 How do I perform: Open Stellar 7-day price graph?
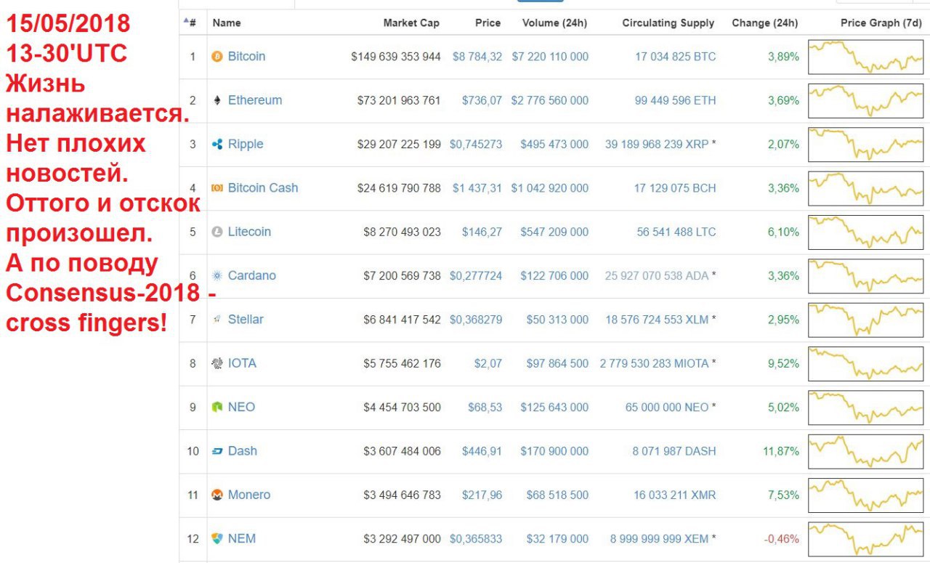[x=866, y=320]
